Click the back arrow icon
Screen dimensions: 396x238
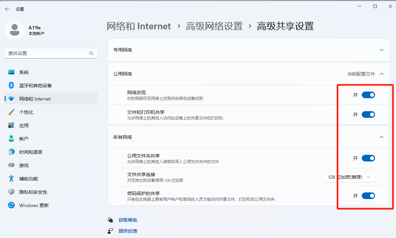tap(7, 9)
